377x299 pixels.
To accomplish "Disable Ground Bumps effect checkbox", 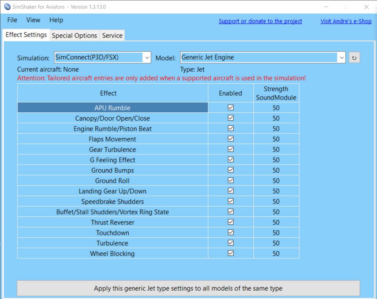I will point(231,170).
